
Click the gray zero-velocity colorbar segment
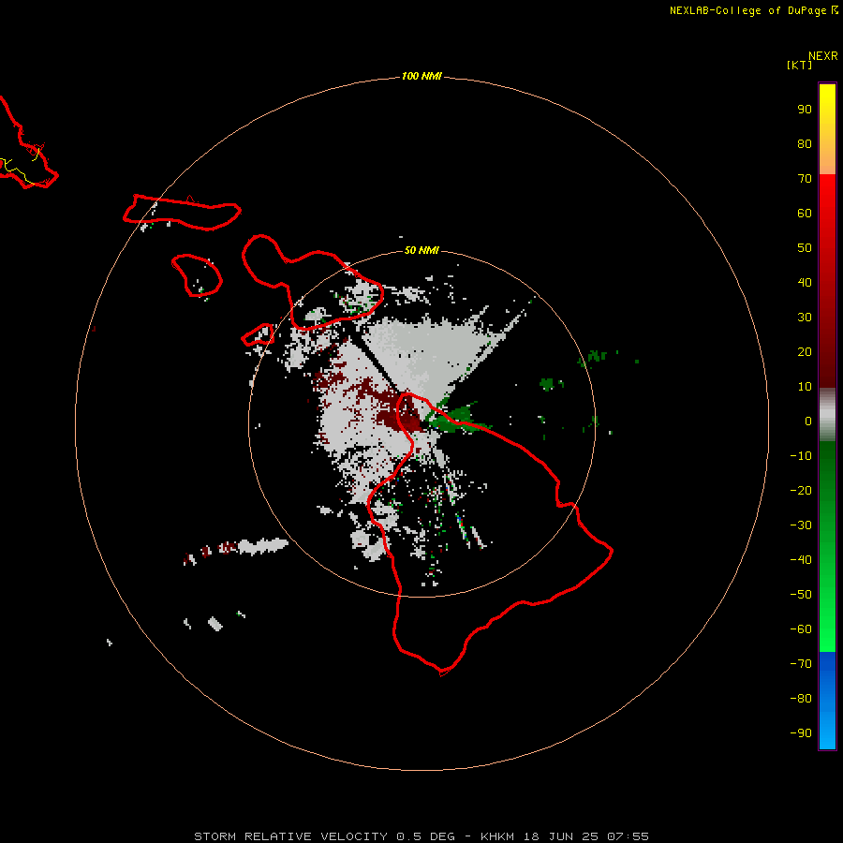tap(827, 415)
